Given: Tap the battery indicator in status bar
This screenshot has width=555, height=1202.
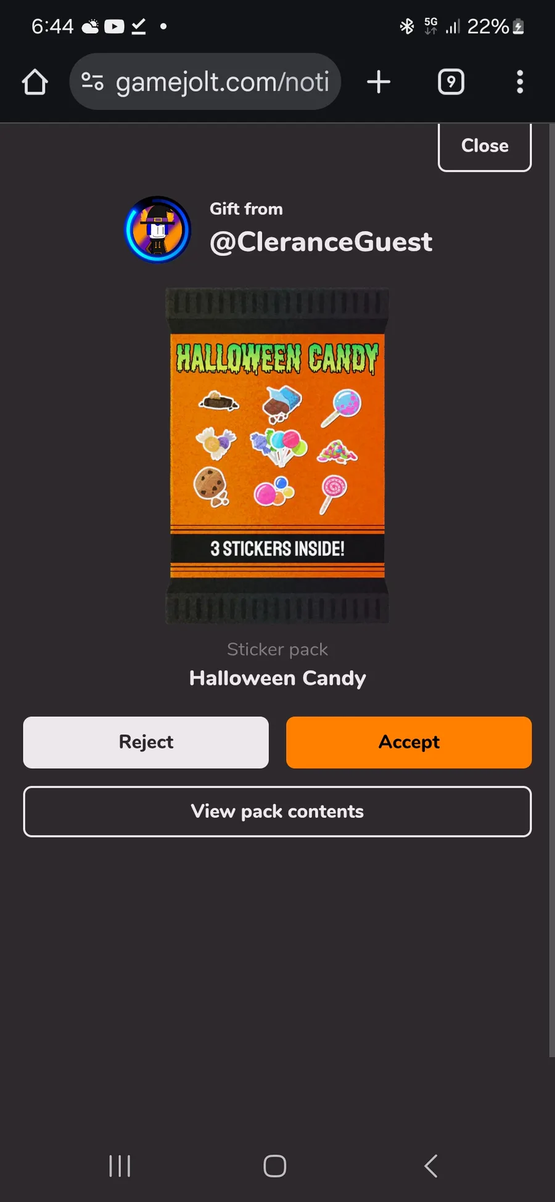Looking at the screenshot, I should click(519, 27).
